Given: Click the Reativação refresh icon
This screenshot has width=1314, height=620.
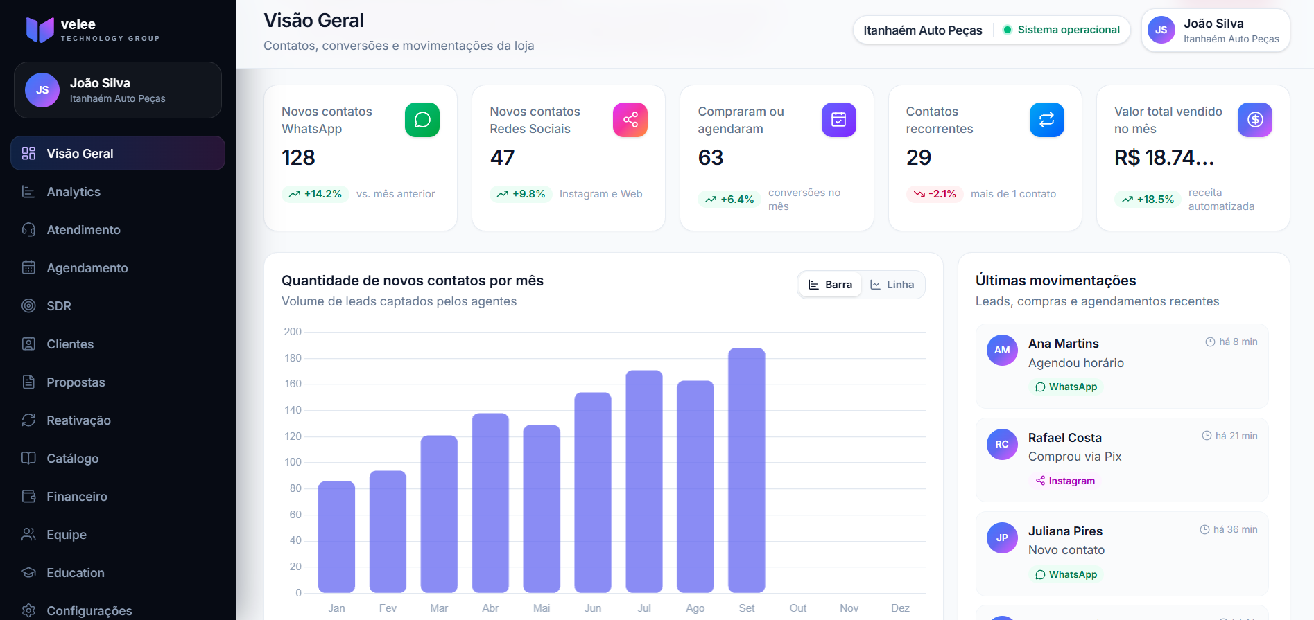Looking at the screenshot, I should point(28,420).
